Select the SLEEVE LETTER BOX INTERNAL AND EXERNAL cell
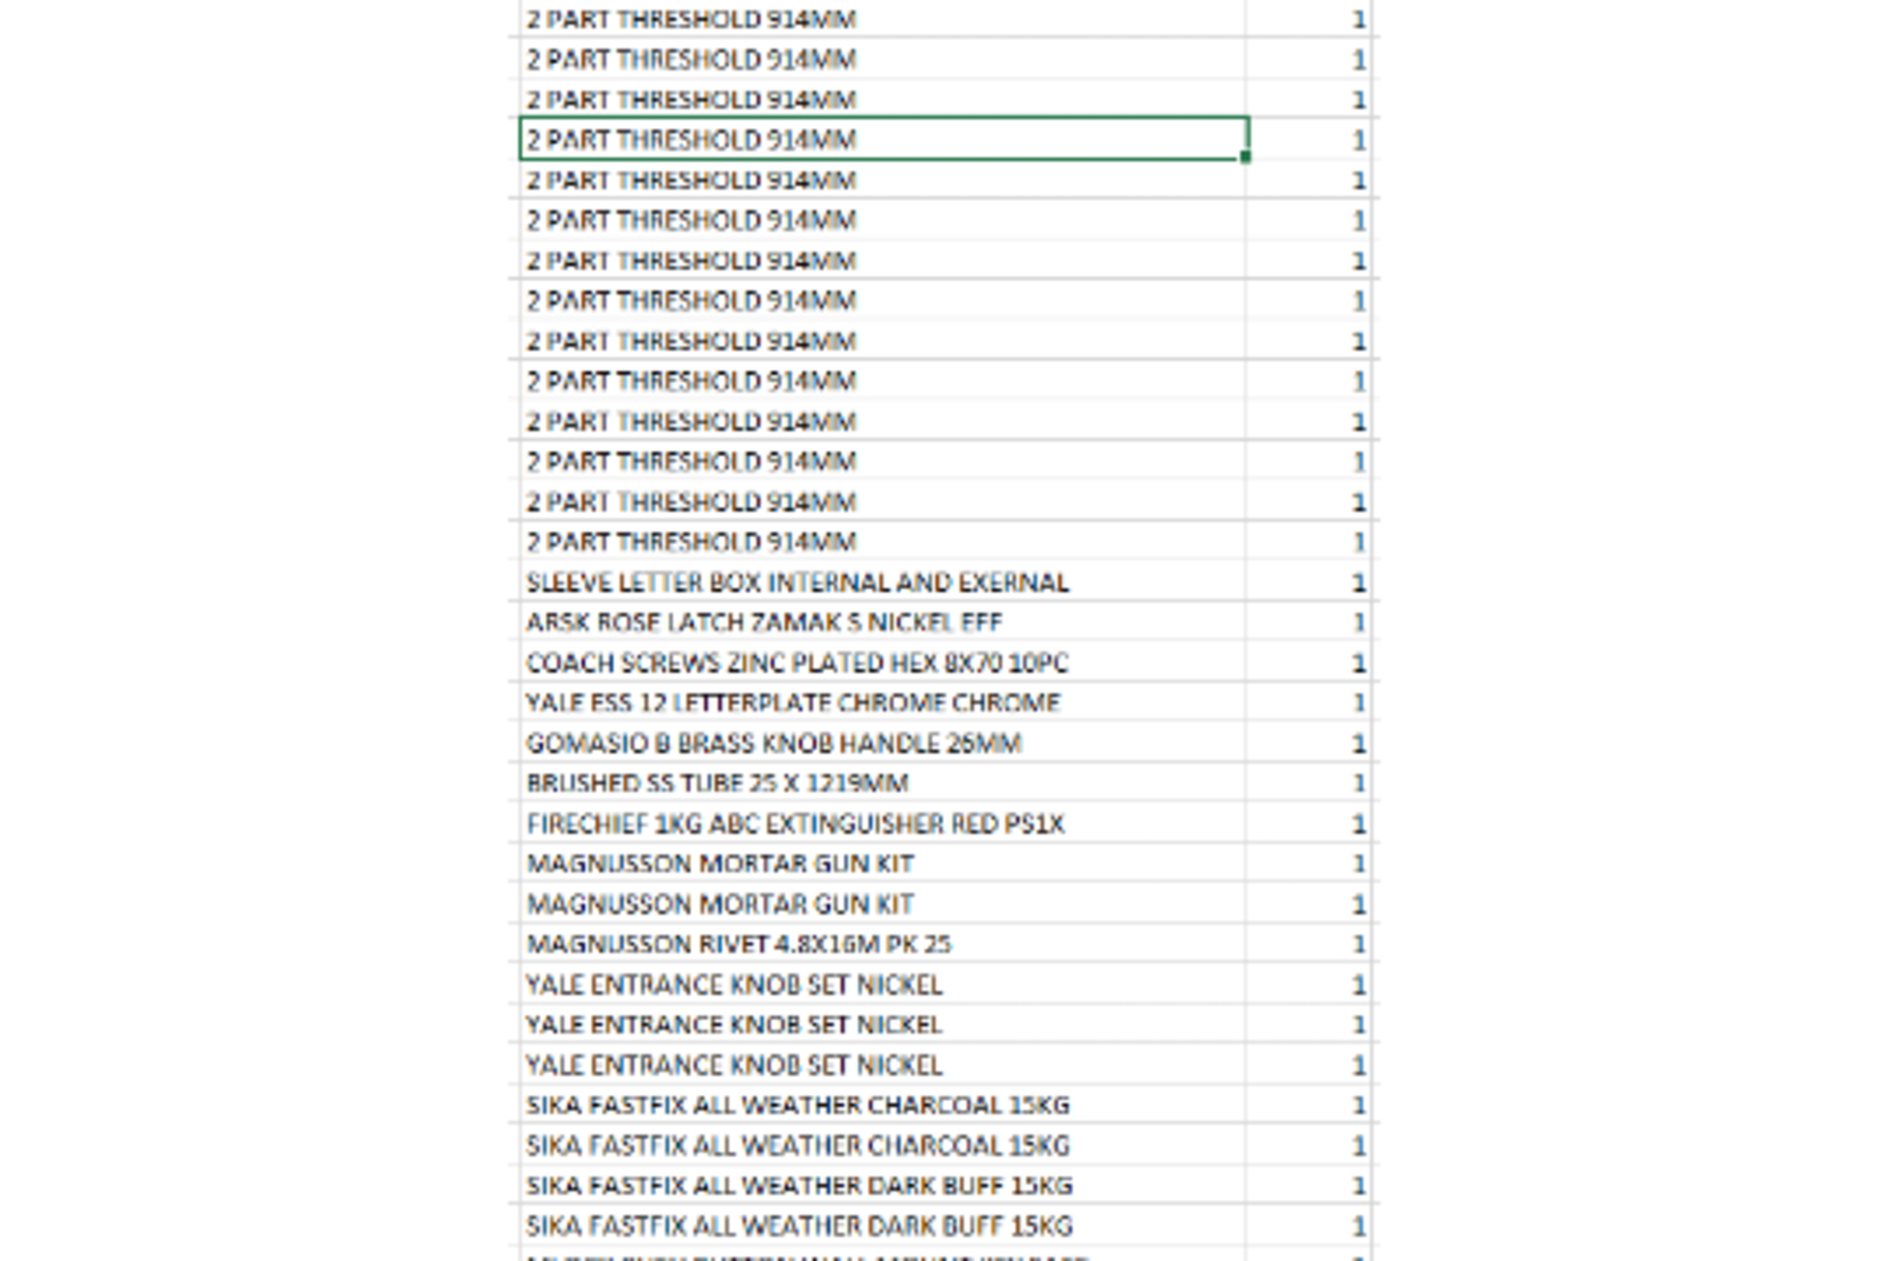The image size is (1892, 1261). pyautogui.click(x=882, y=581)
